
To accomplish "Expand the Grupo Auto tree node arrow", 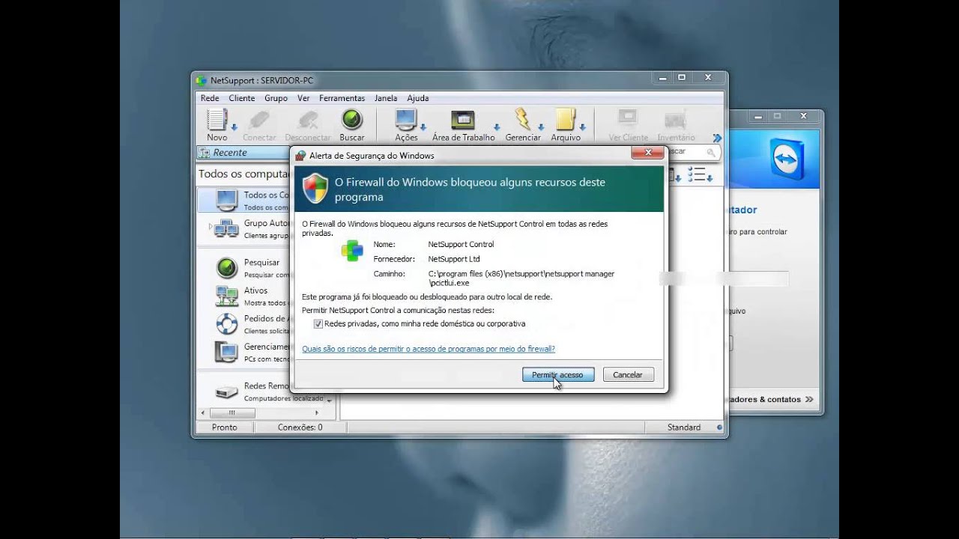I will coord(211,225).
